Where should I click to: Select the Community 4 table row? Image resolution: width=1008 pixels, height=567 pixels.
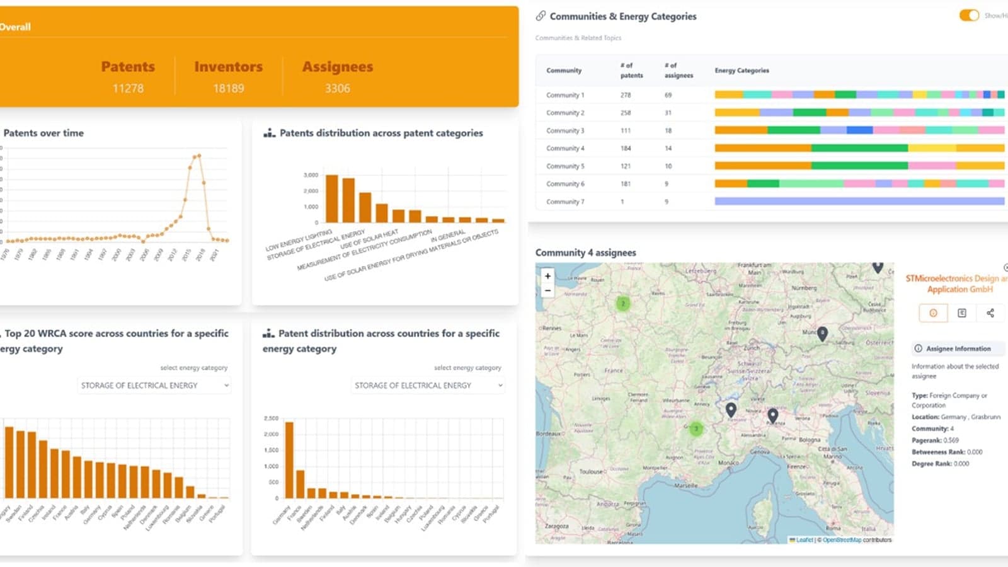point(772,148)
